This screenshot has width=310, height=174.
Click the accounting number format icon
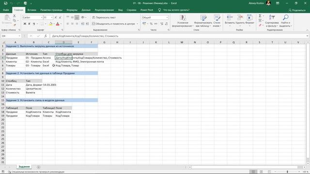[x=144, y=24]
